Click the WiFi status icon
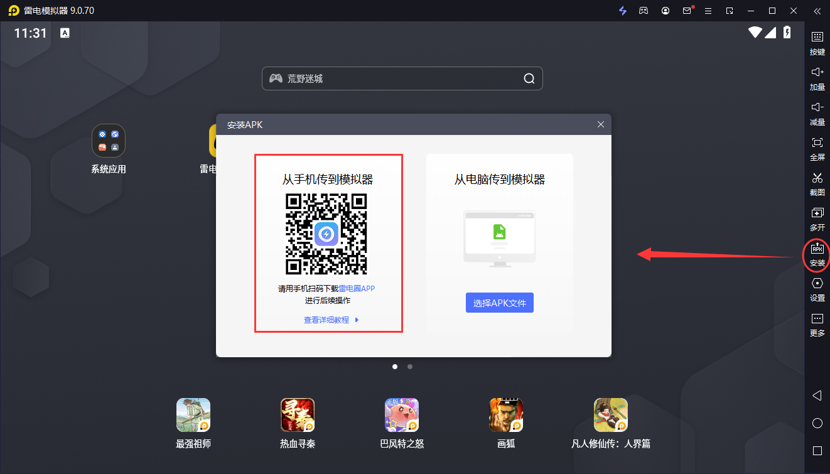The width and height of the screenshot is (830, 474). pyautogui.click(x=755, y=33)
